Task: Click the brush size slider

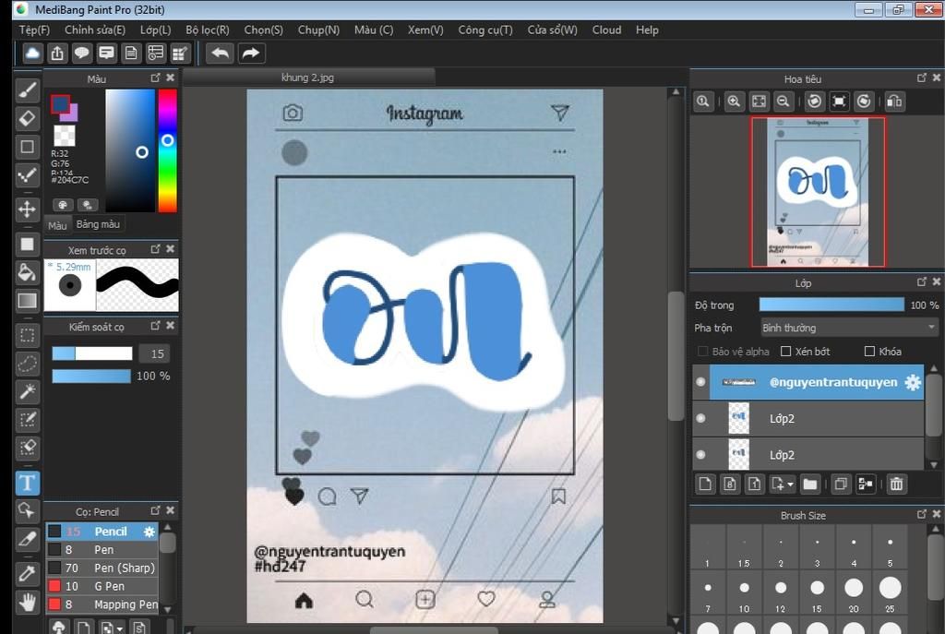Action: point(91,353)
